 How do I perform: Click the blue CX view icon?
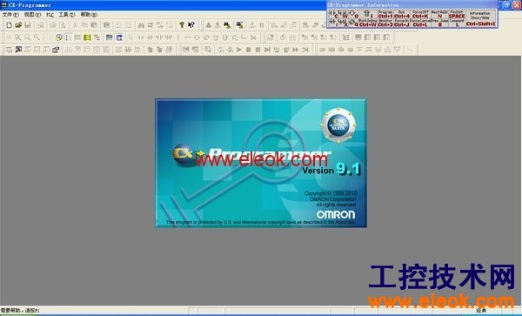tap(119, 37)
